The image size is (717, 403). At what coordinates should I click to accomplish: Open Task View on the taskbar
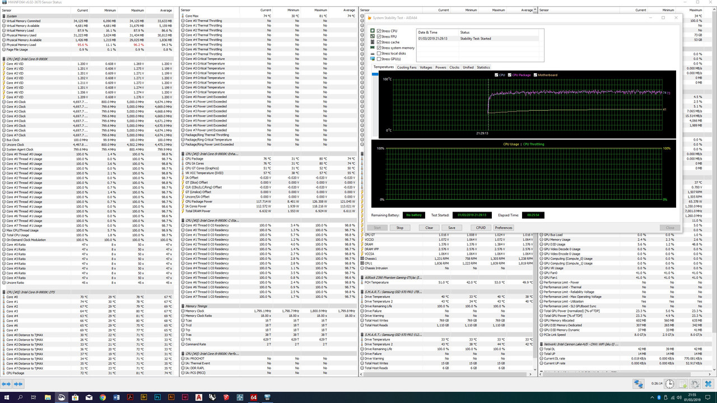pyautogui.click(x=34, y=397)
